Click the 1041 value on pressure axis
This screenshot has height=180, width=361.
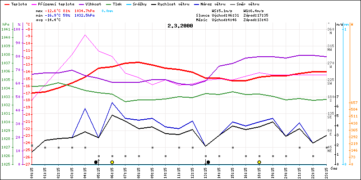(x=5, y=29)
